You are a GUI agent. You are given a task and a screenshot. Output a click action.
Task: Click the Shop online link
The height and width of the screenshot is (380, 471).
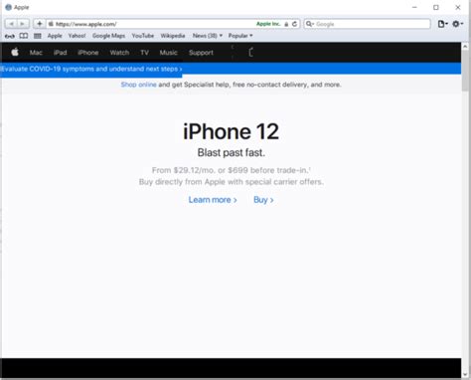tap(138, 85)
